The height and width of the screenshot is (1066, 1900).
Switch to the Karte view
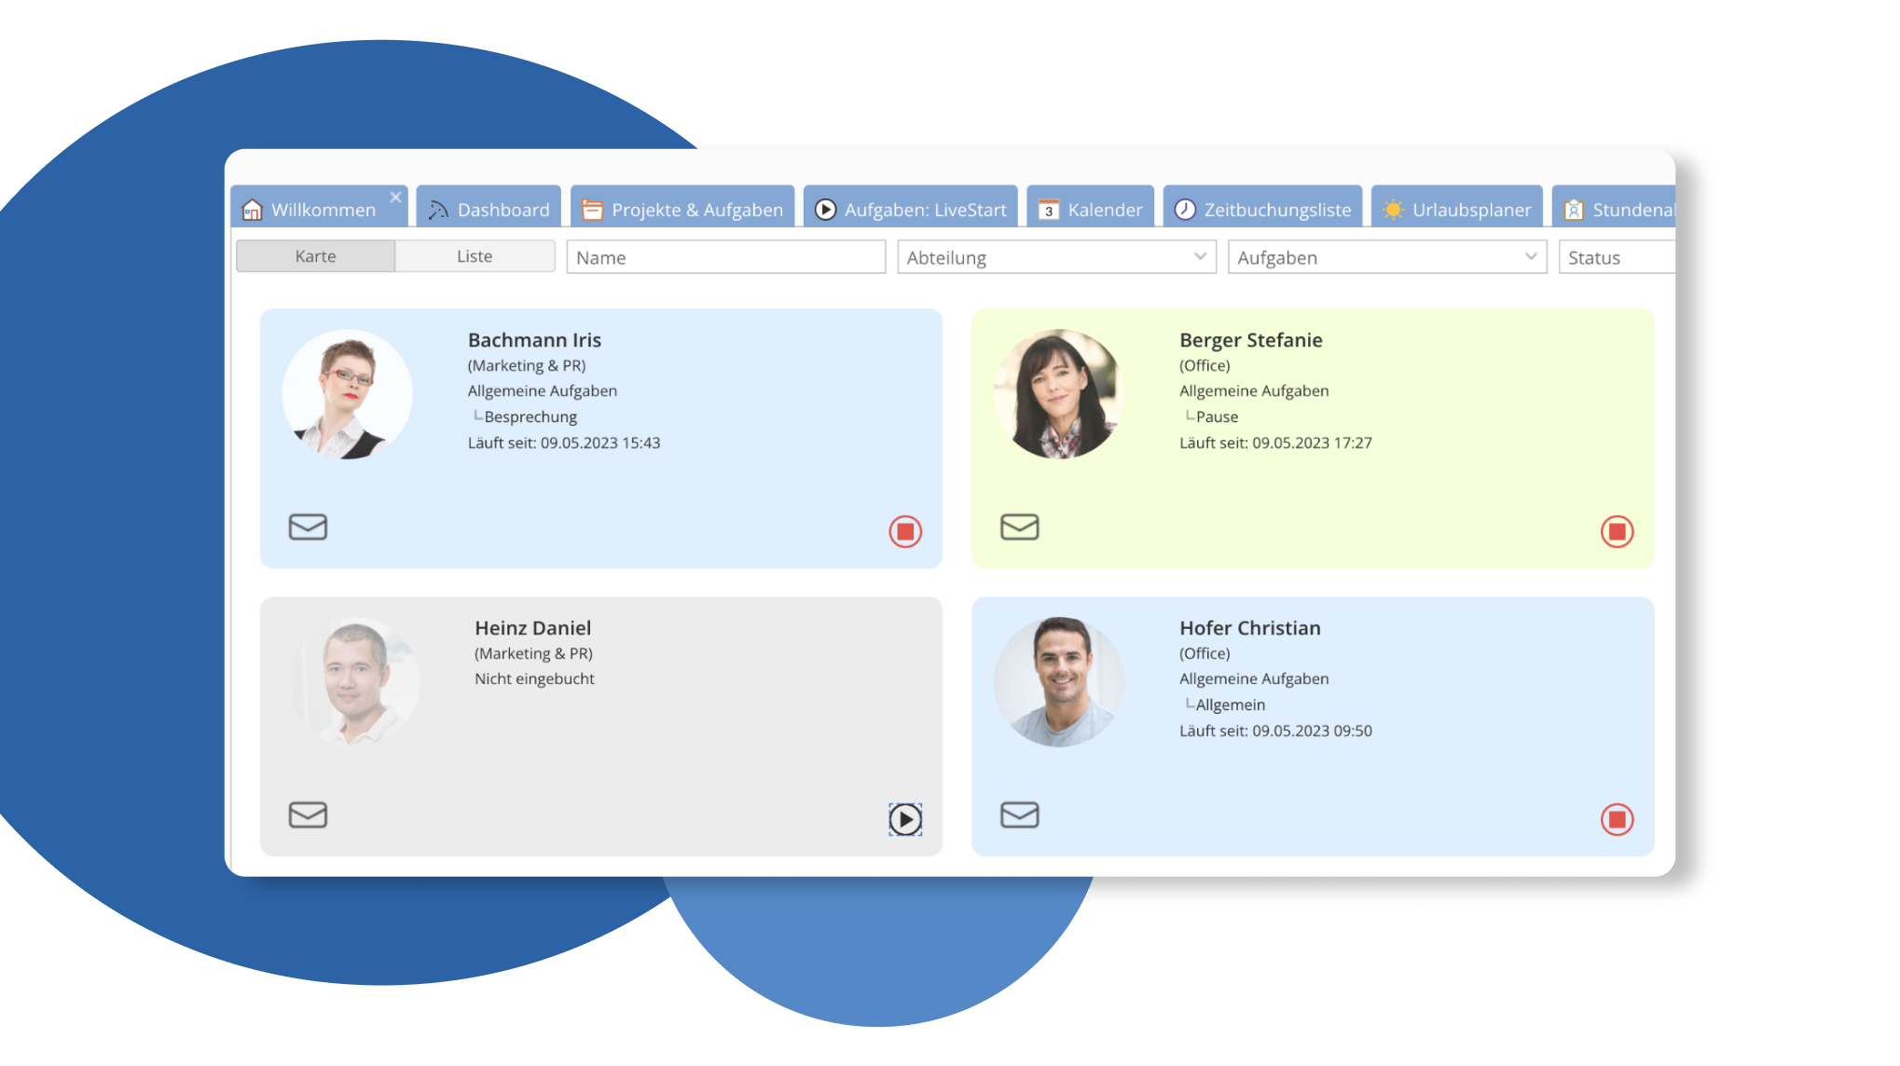click(315, 256)
